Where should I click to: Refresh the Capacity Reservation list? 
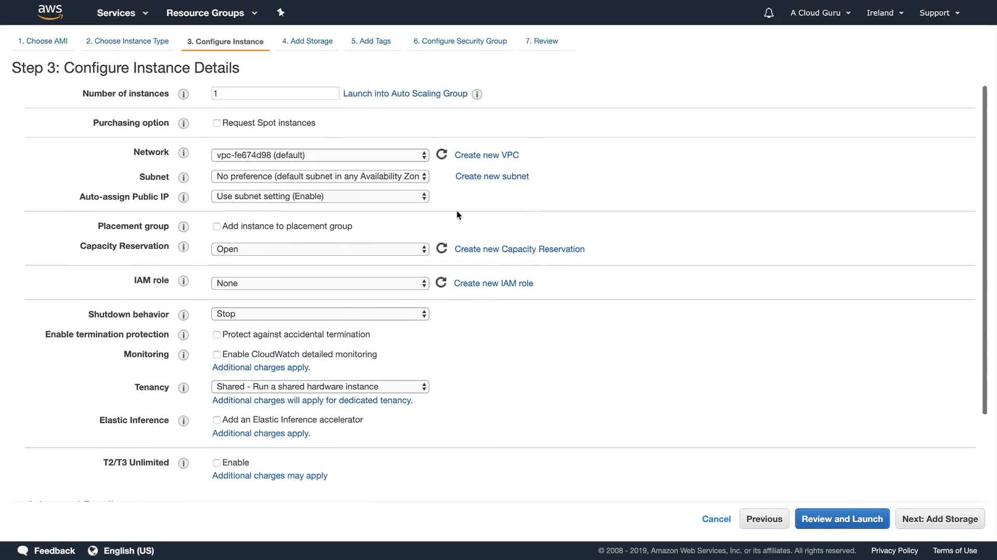pos(441,248)
